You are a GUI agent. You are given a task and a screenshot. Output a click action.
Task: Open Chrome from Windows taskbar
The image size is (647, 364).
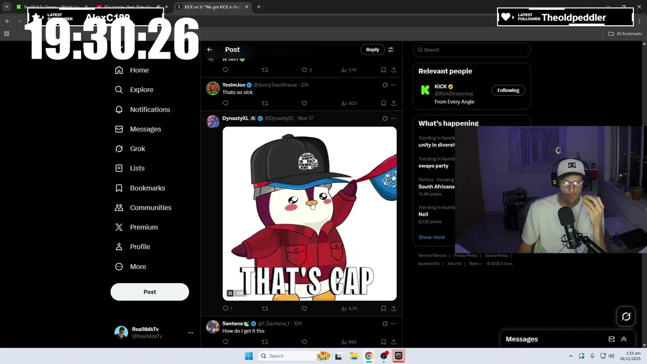coord(369,356)
